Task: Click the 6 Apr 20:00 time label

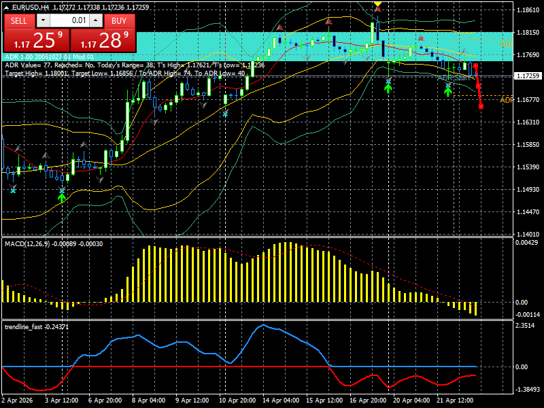Action: [x=105, y=400]
